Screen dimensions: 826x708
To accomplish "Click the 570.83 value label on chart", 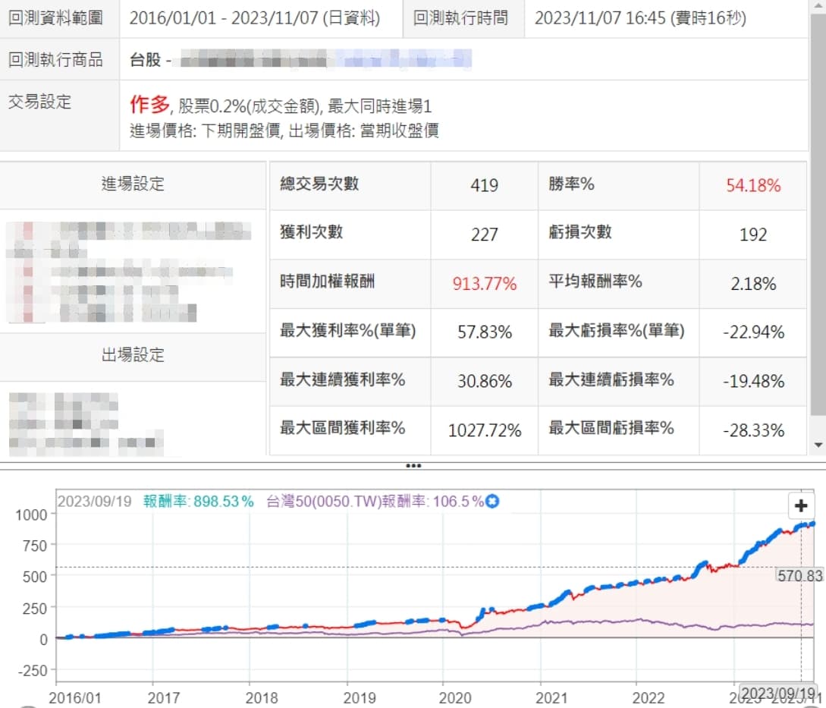I will click(799, 576).
